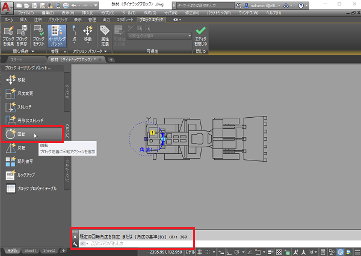Open the ヘルプ(H) menu

tap(274, 13)
